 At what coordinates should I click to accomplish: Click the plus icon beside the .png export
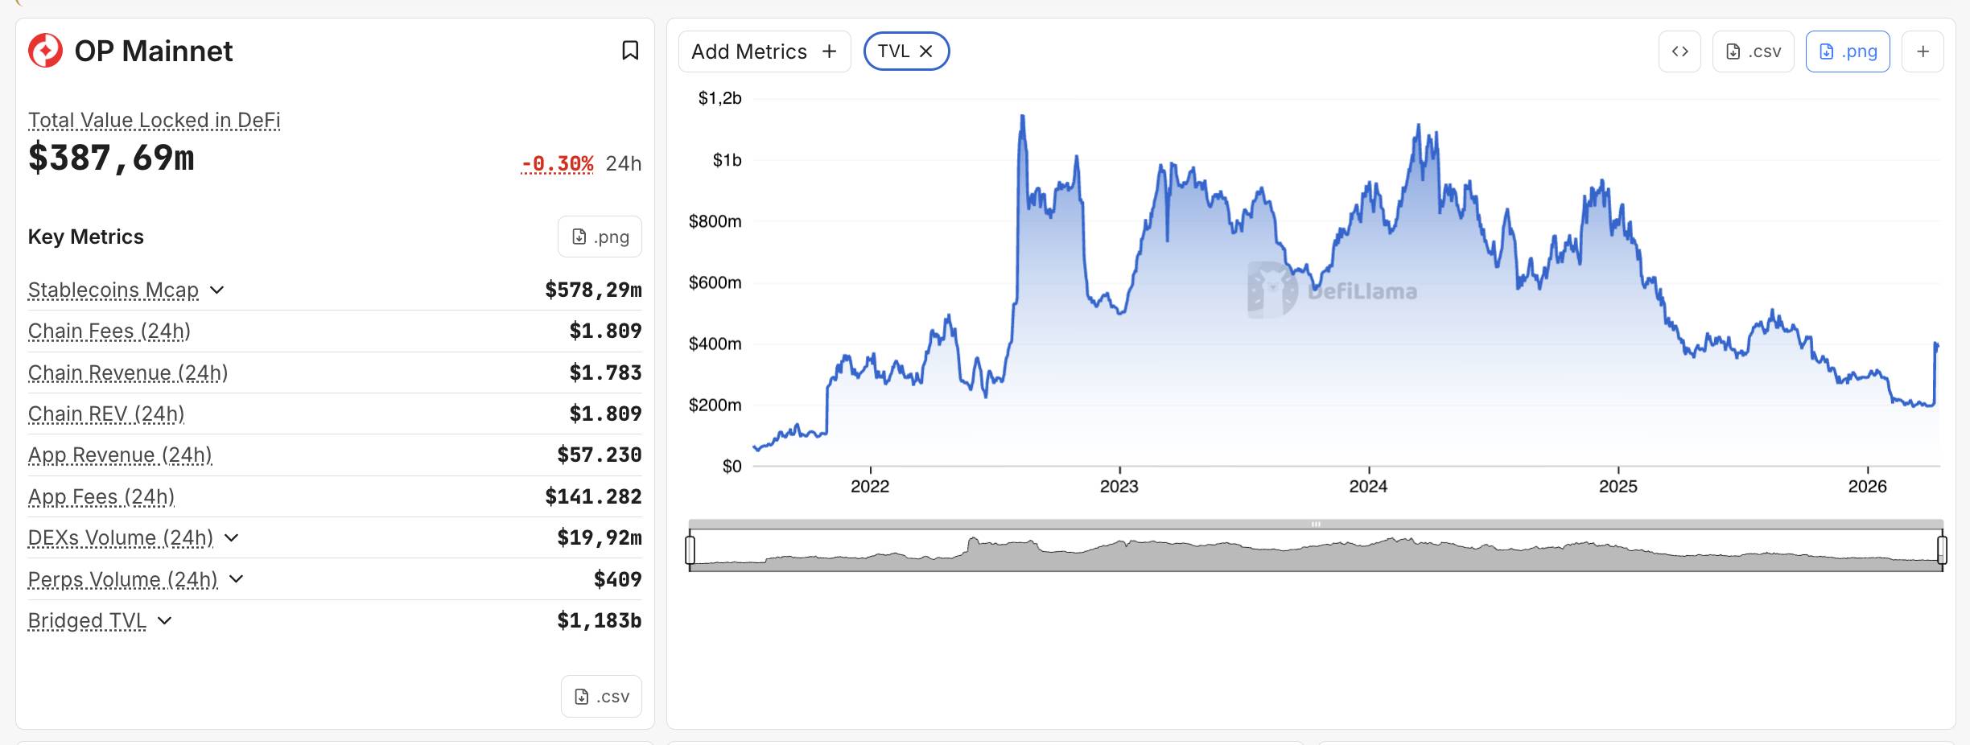(x=1923, y=51)
